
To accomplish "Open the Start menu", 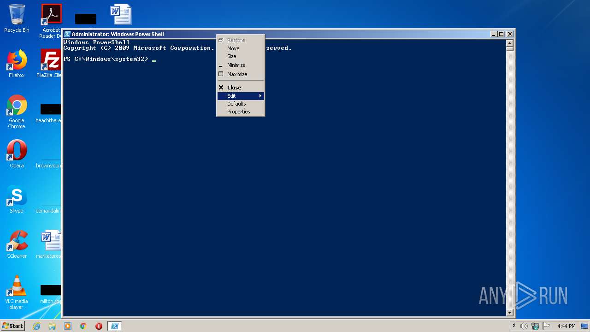I will pos(12,326).
